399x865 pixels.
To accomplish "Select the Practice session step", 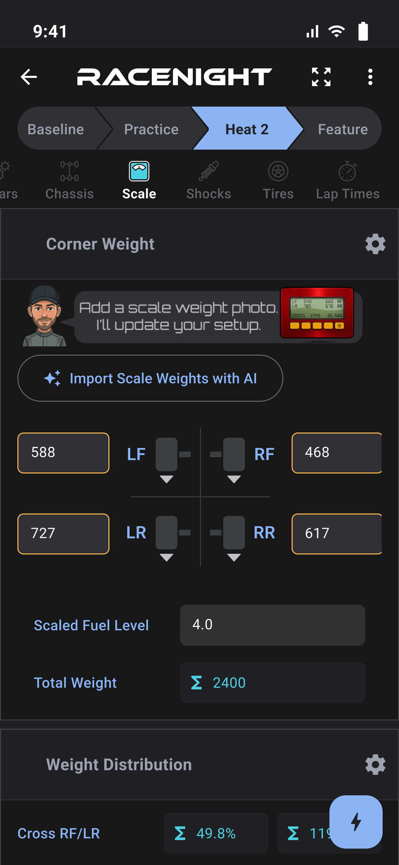I will click(x=151, y=129).
